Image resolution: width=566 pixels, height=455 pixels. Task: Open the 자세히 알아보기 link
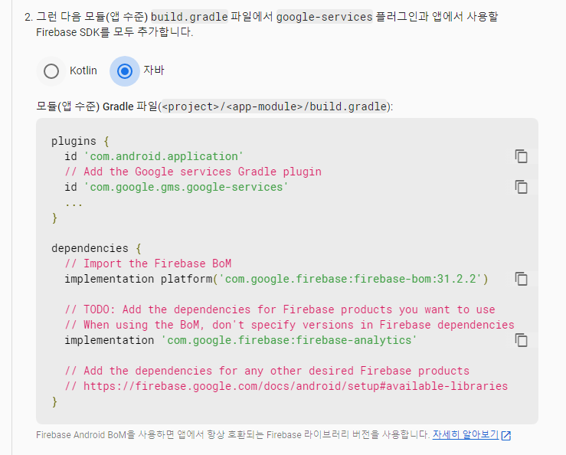(466, 434)
